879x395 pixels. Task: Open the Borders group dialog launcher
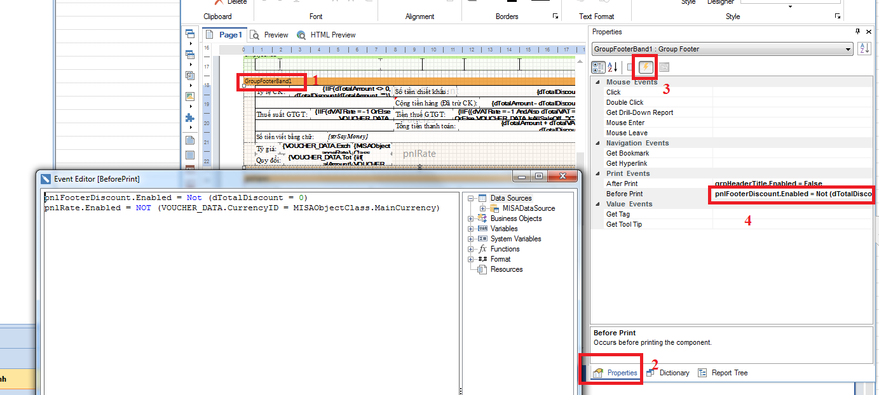click(555, 16)
